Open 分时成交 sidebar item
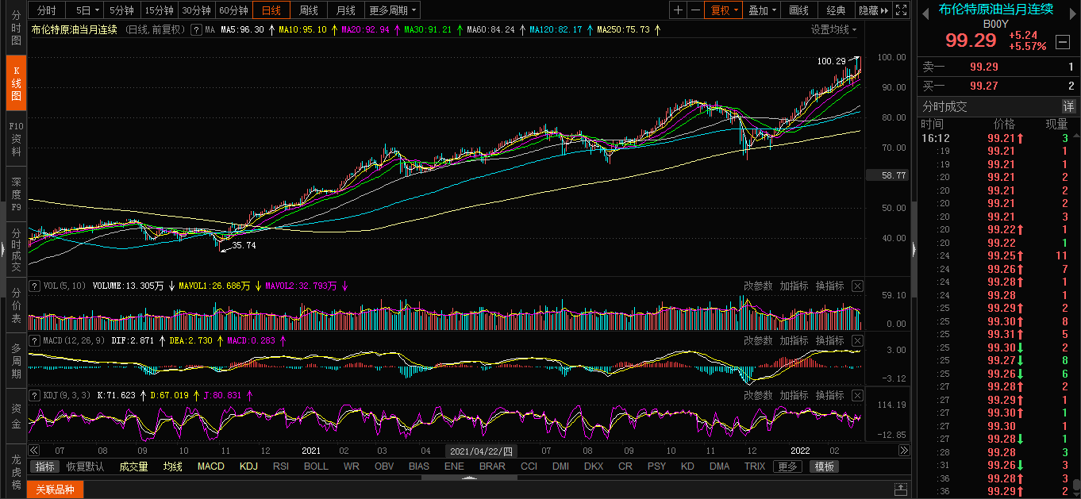 16,249
